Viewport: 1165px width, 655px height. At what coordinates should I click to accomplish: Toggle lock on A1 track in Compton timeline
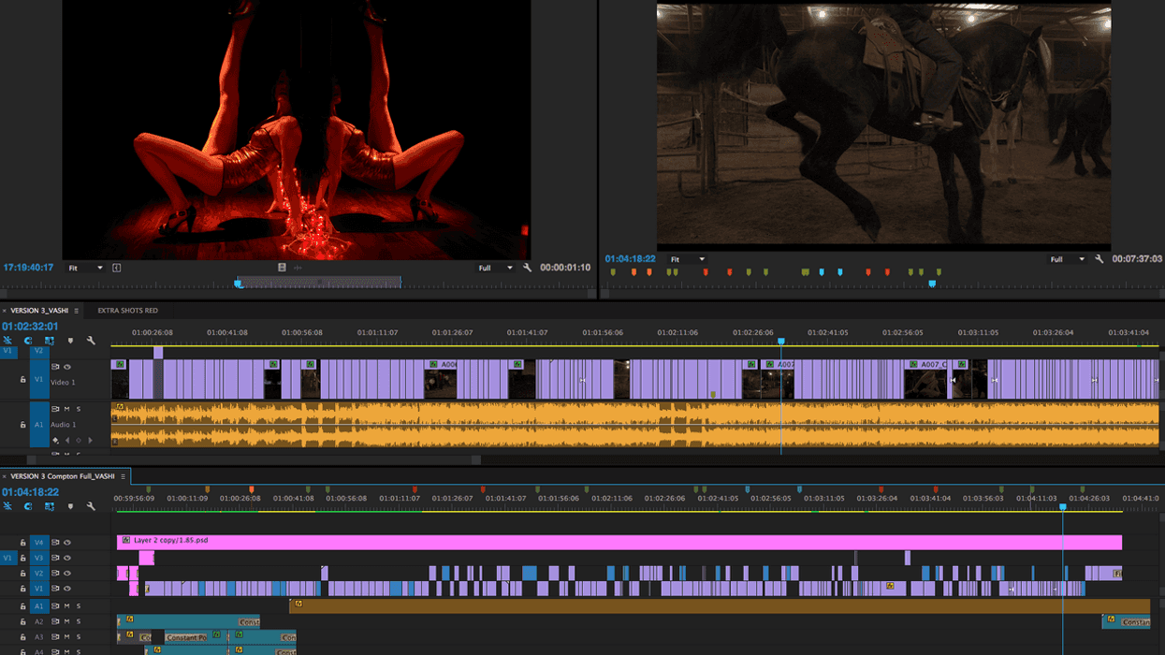click(23, 605)
